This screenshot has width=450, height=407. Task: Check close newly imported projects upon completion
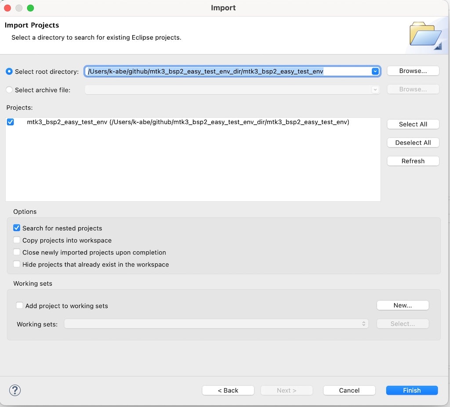point(17,252)
